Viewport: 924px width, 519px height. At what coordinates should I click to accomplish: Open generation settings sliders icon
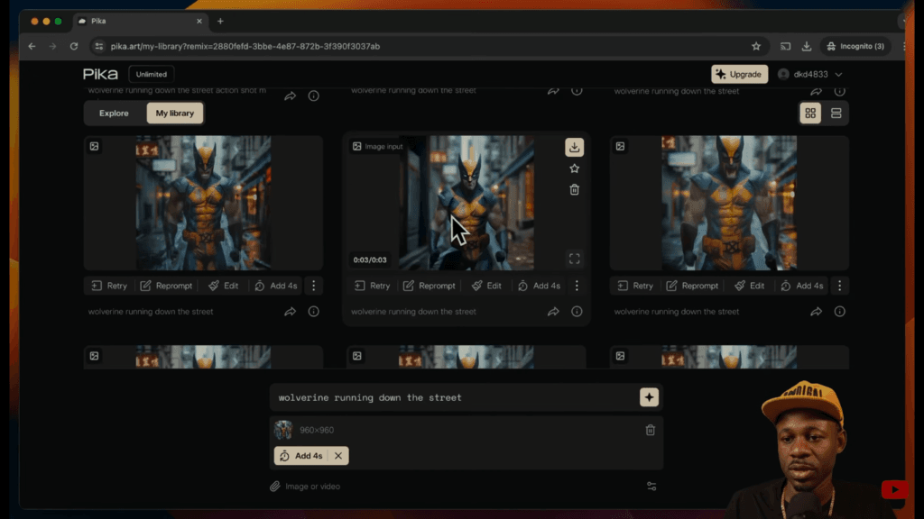pos(651,487)
